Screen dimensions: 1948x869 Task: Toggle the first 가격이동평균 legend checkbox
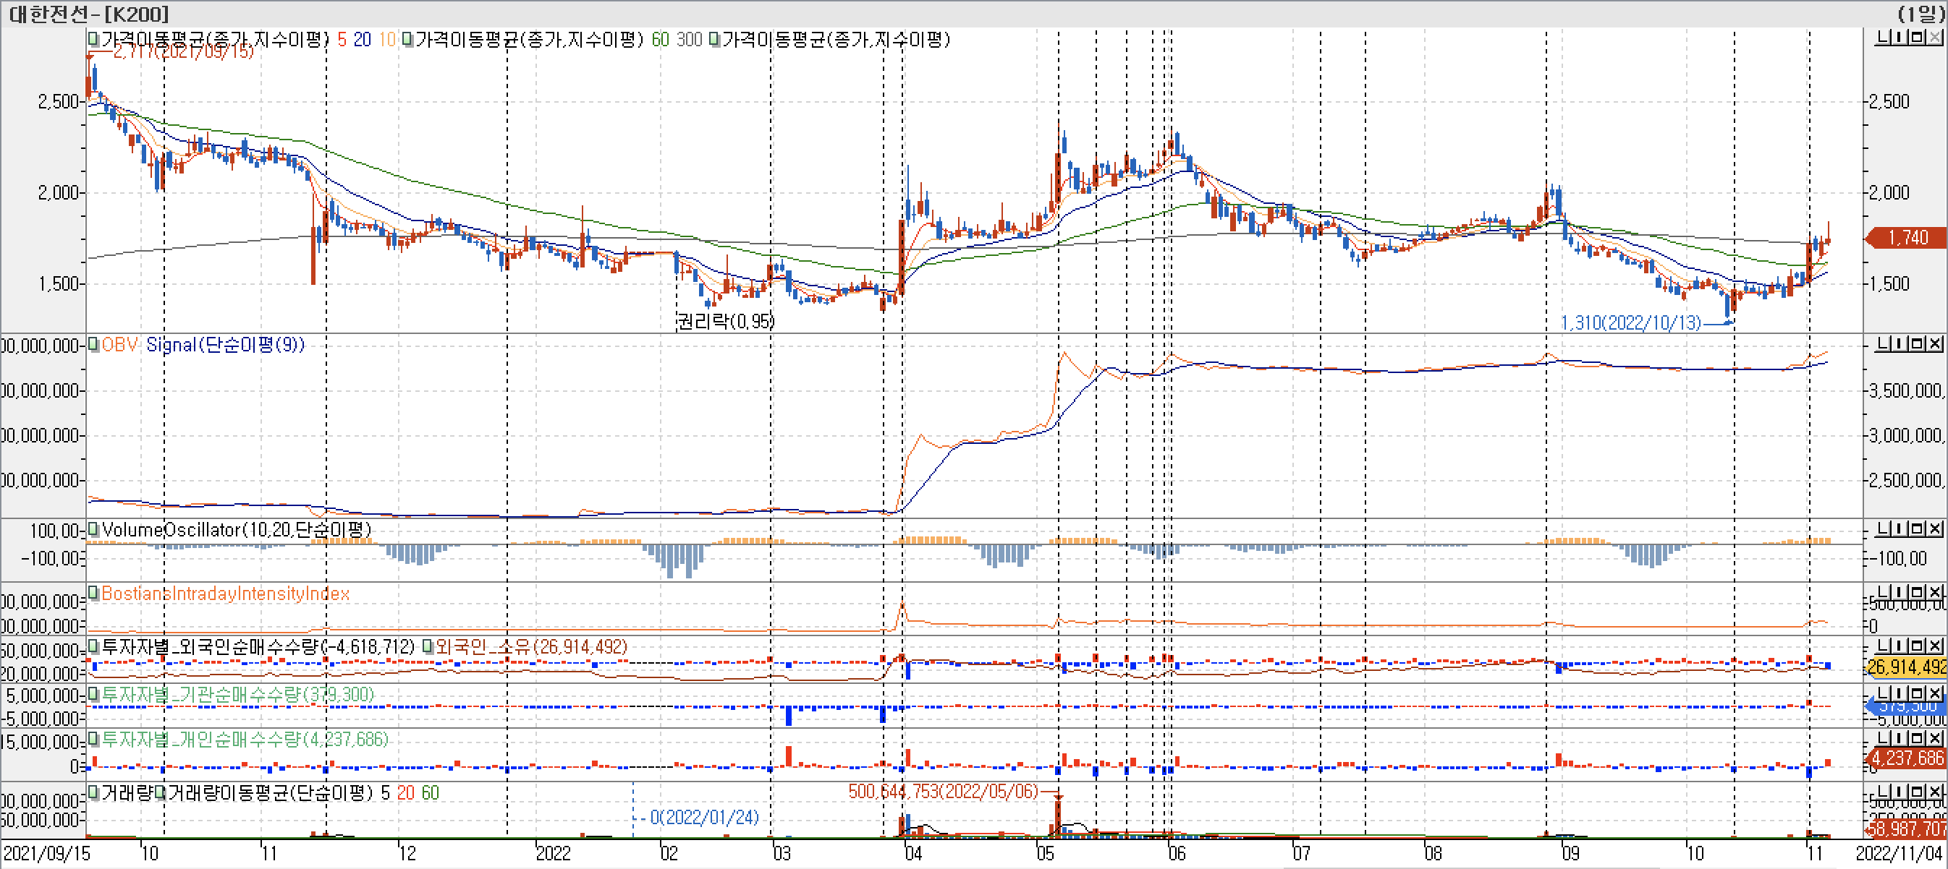(93, 38)
